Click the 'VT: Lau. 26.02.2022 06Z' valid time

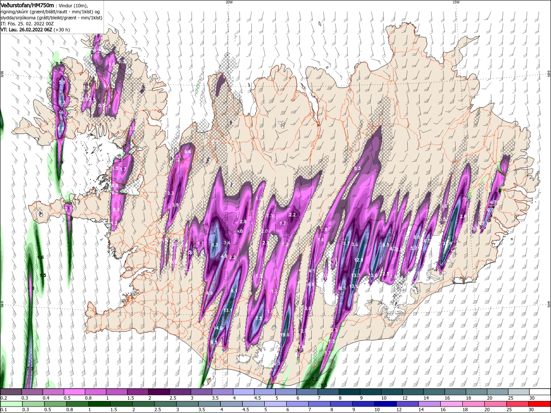pos(26,30)
